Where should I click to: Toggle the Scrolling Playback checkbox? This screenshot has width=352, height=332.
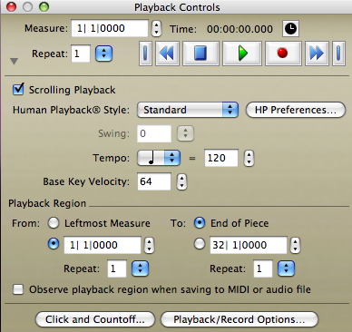(18, 90)
